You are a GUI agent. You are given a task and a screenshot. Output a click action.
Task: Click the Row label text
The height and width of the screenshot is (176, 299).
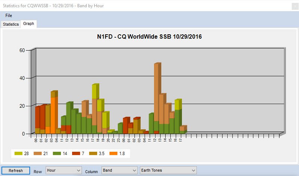coord(38,172)
